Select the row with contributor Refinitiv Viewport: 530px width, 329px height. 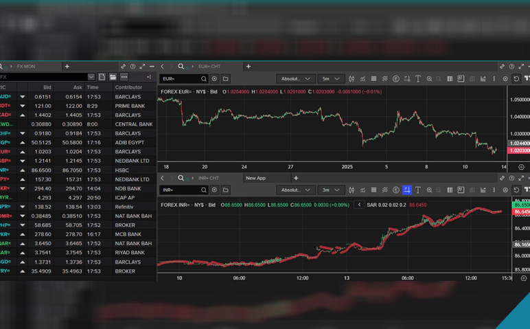click(78, 207)
